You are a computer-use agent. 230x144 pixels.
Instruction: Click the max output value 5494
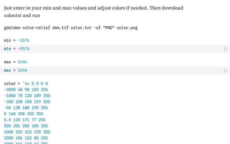[x=22, y=62]
